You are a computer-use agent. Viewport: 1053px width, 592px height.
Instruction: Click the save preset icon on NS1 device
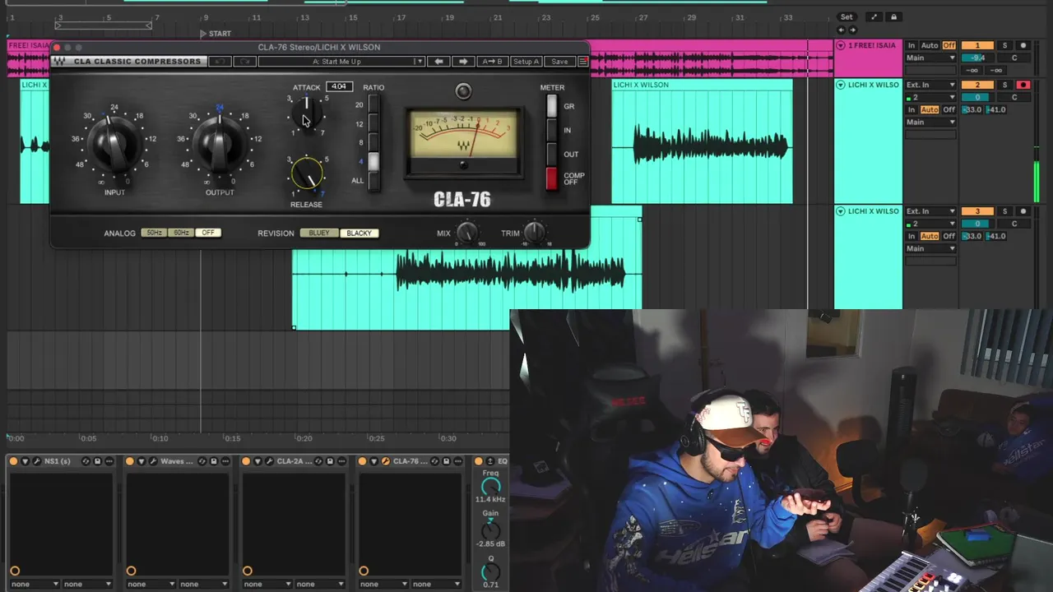pos(97,461)
